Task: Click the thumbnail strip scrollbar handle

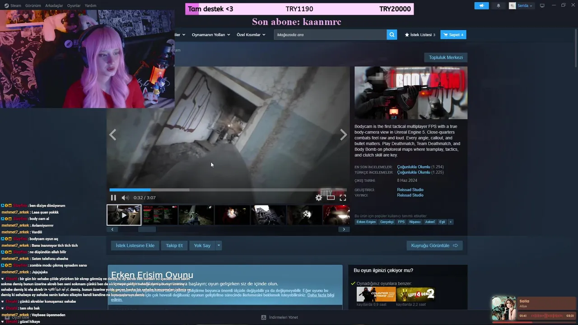Action: 147,229
